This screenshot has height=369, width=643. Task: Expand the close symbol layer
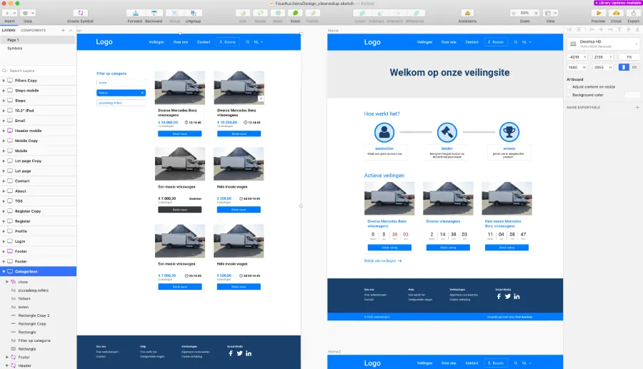click(x=7, y=282)
